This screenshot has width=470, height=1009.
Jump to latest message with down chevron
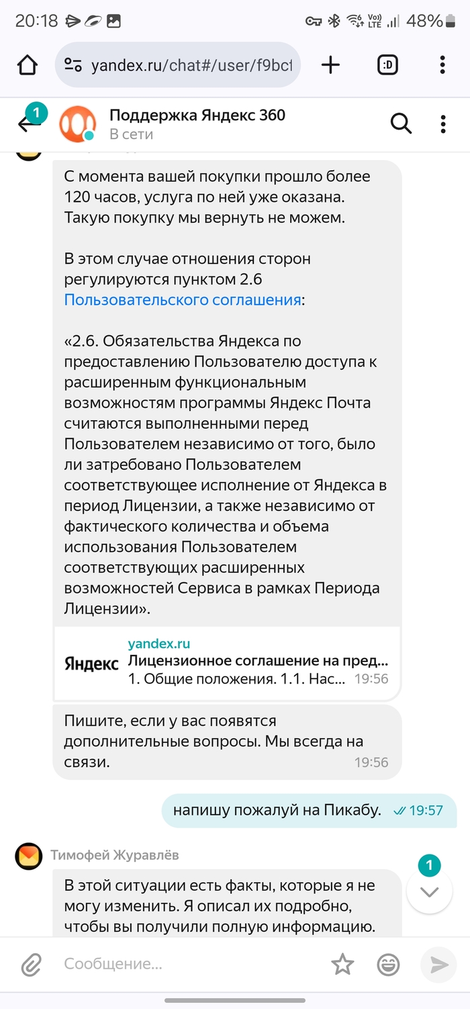point(429,892)
